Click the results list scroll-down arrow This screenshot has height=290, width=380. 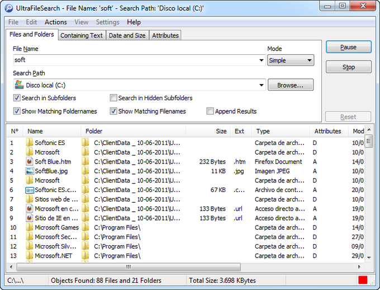tap(369, 258)
